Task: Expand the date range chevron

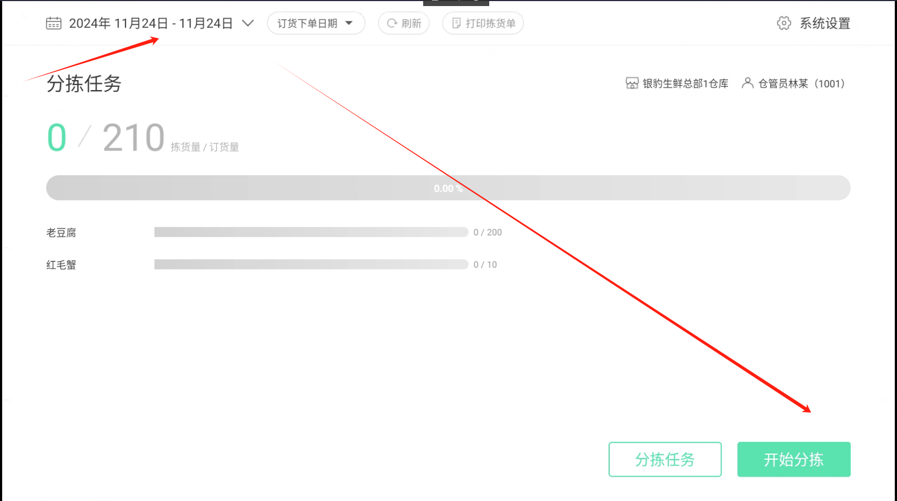Action: 248,23
